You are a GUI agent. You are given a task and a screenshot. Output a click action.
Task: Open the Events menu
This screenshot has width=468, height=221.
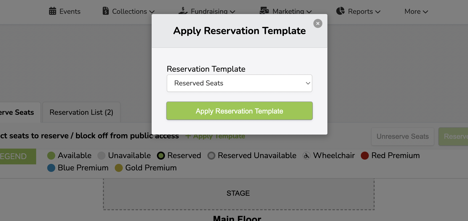click(x=65, y=11)
